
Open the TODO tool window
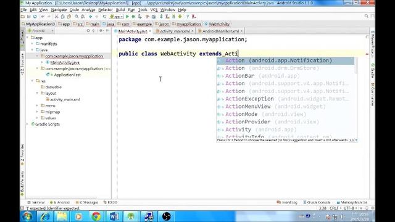click(x=110, y=202)
